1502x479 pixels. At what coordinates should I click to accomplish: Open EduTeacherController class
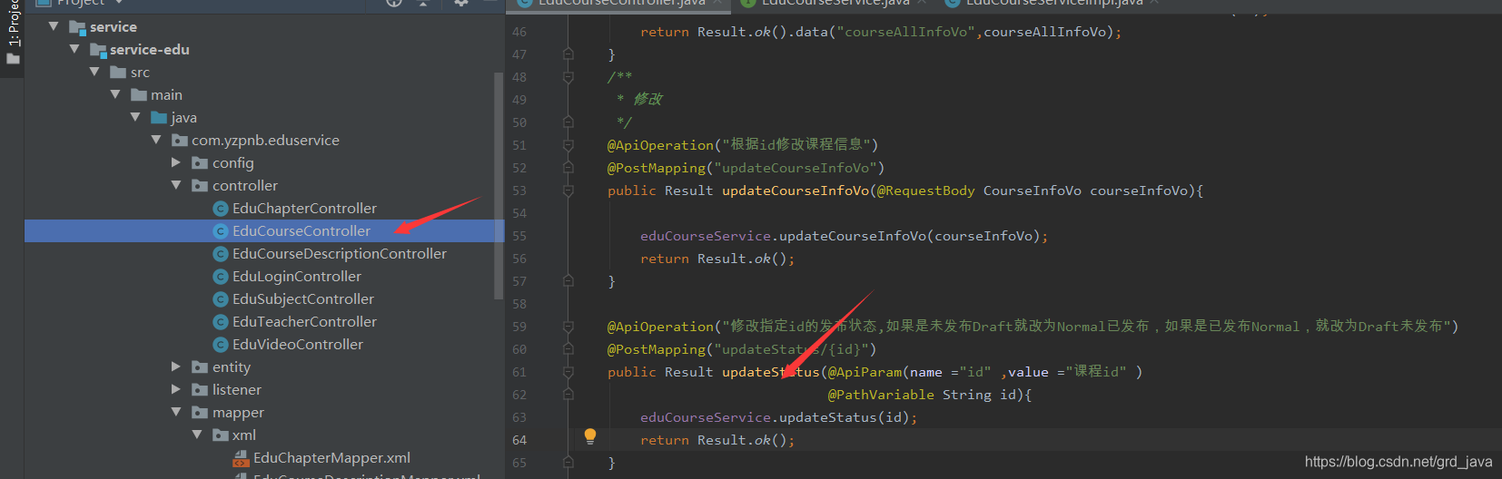304,322
